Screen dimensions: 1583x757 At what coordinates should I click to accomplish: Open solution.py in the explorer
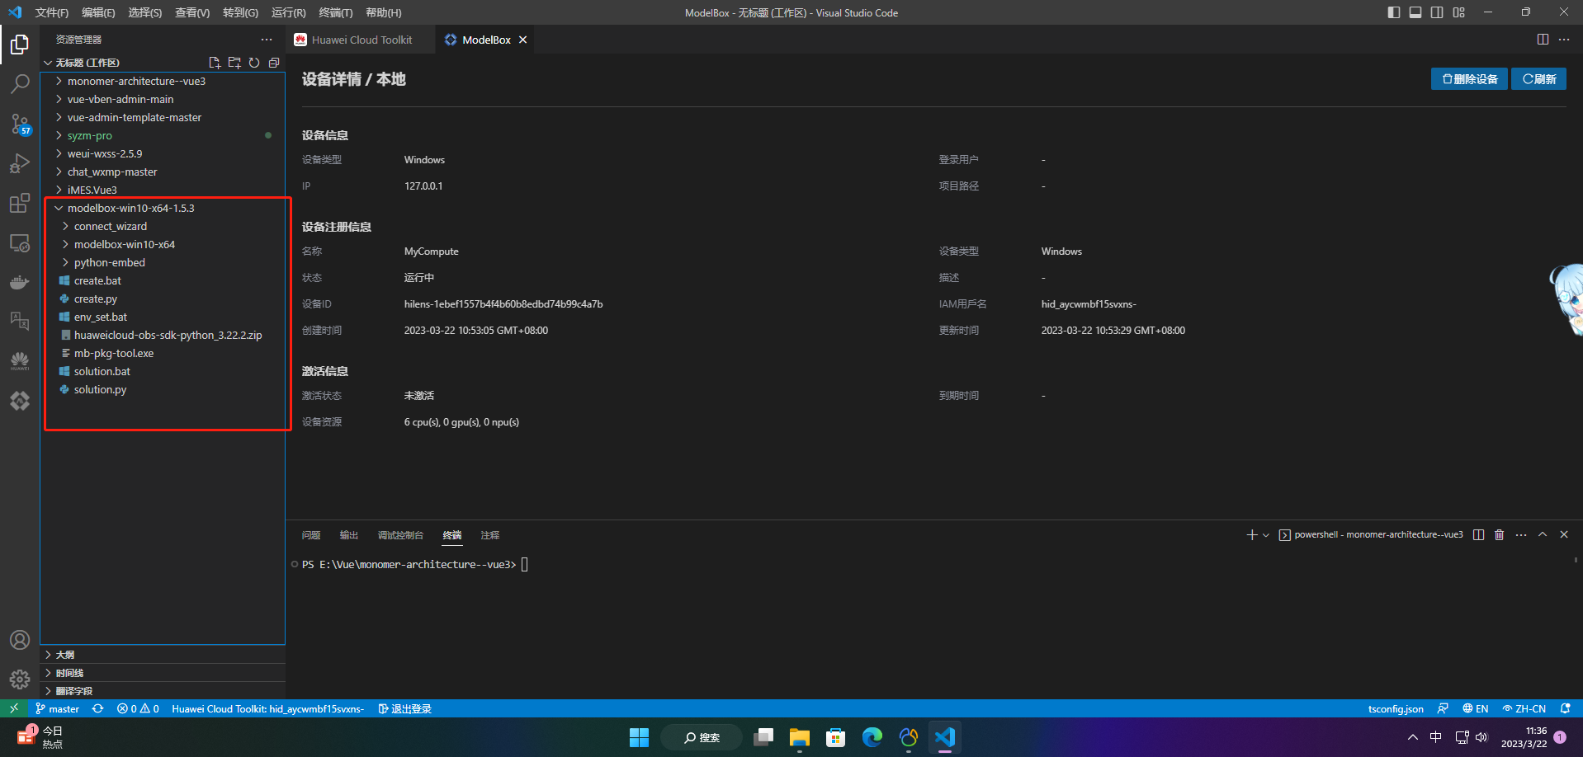[100, 390]
